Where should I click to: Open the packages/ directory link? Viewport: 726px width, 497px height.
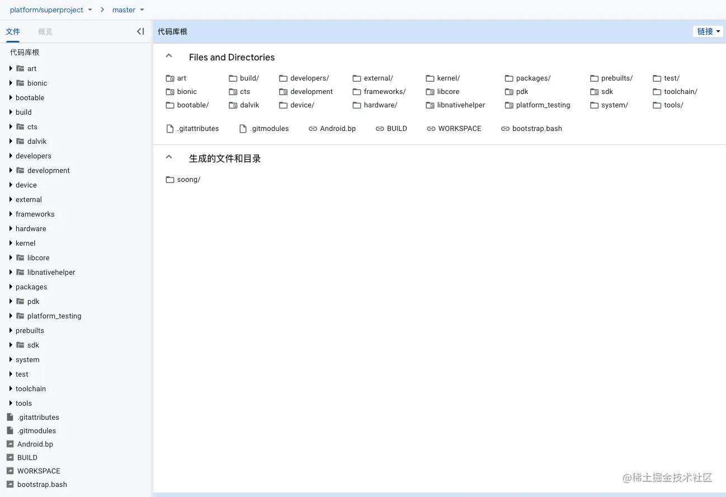534,78
